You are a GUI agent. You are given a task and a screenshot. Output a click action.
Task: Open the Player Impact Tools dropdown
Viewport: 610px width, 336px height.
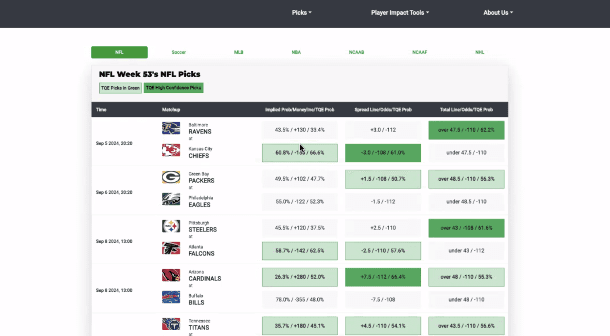pos(400,12)
